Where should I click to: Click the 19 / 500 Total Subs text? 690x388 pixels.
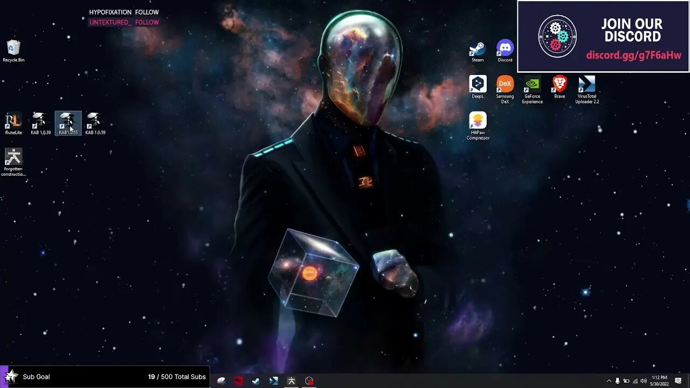(x=177, y=377)
